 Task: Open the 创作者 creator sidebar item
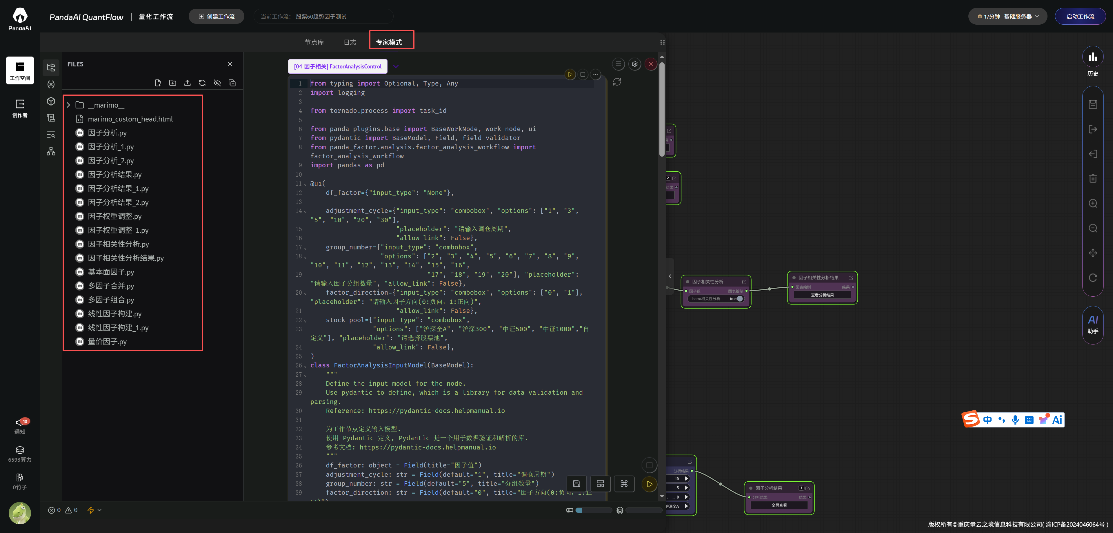coord(20,108)
